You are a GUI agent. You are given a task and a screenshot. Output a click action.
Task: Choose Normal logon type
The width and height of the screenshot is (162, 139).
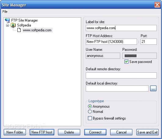(x=90, y=112)
